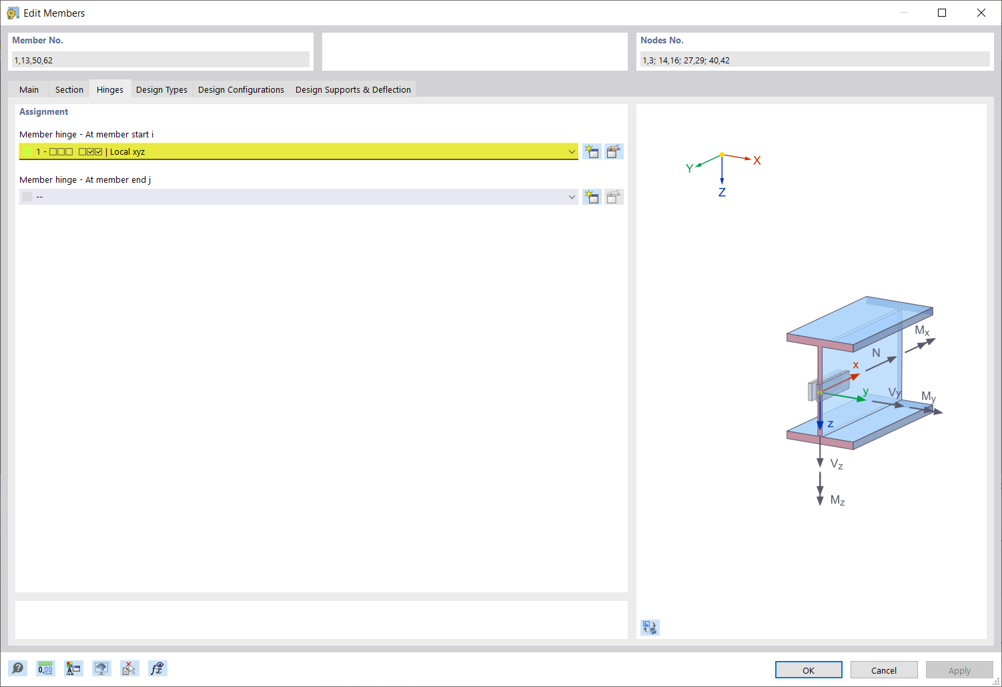Click 'Member hinge - At member end j' label

[85, 179]
